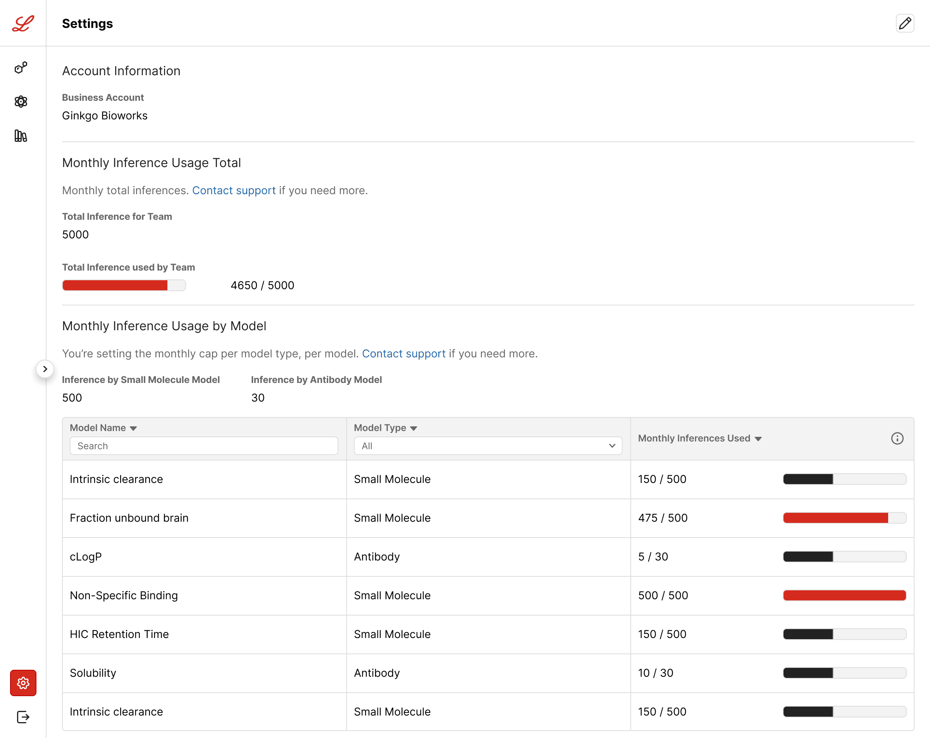Open the molecule icon in sidebar
This screenshot has height=738, width=930.
21,68
